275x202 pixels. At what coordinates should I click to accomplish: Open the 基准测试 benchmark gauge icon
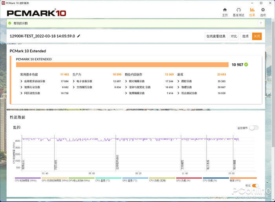(238, 10)
